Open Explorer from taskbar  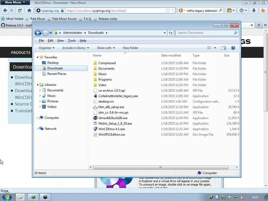20,197
